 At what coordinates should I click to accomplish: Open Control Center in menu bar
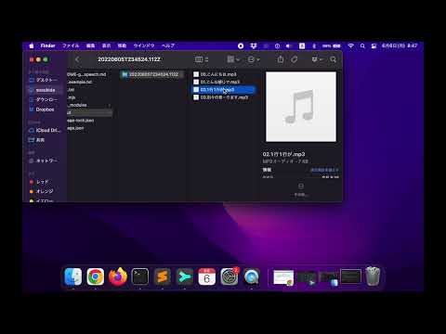click(x=374, y=45)
